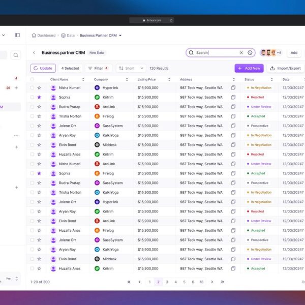This screenshot has width=305, height=305.
Task: Click the sidebar search magnifier icon
Action: point(16,55)
